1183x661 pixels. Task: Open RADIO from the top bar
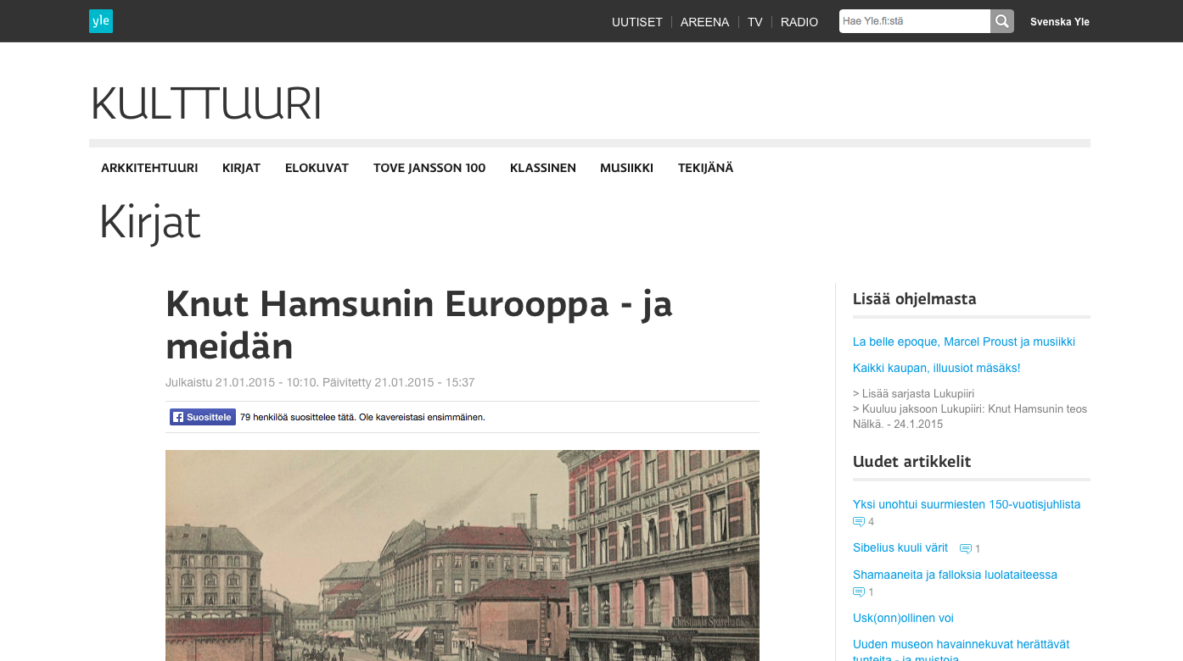tap(799, 22)
